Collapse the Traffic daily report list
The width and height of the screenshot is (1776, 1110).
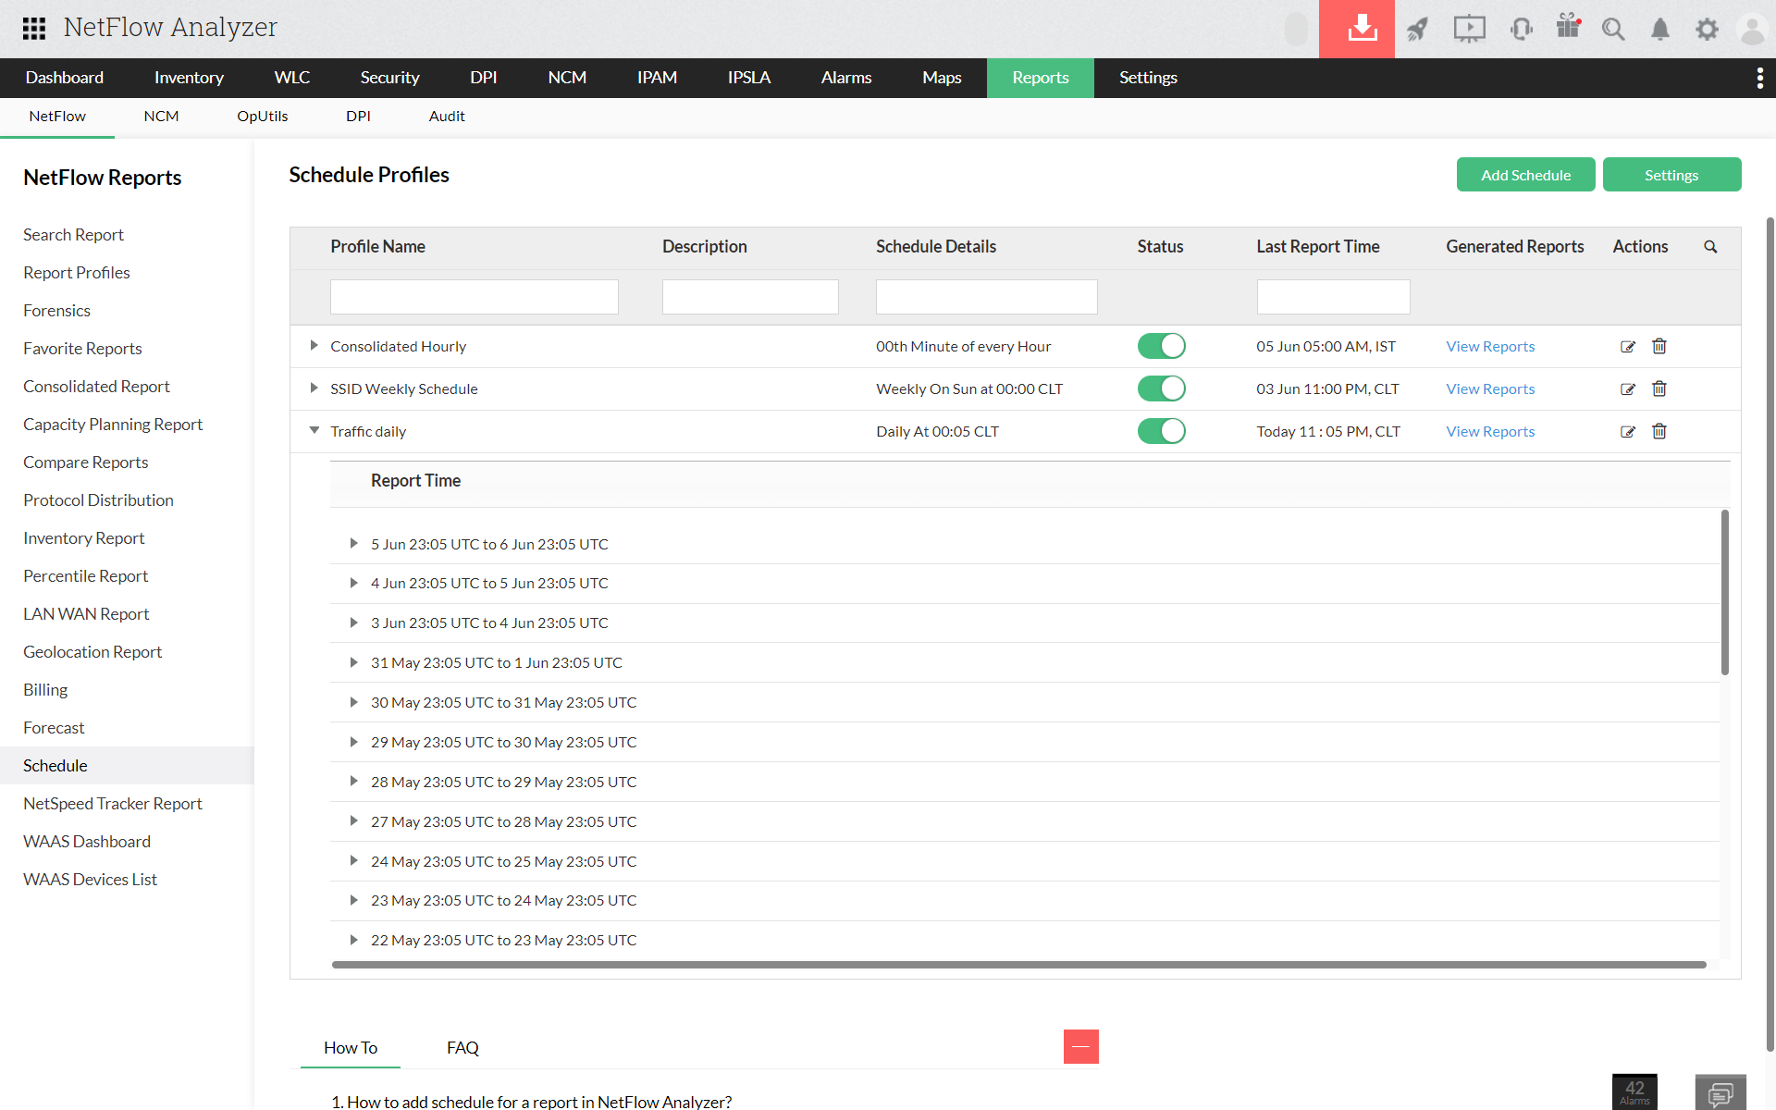pyautogui.click(x=314, y=430)
